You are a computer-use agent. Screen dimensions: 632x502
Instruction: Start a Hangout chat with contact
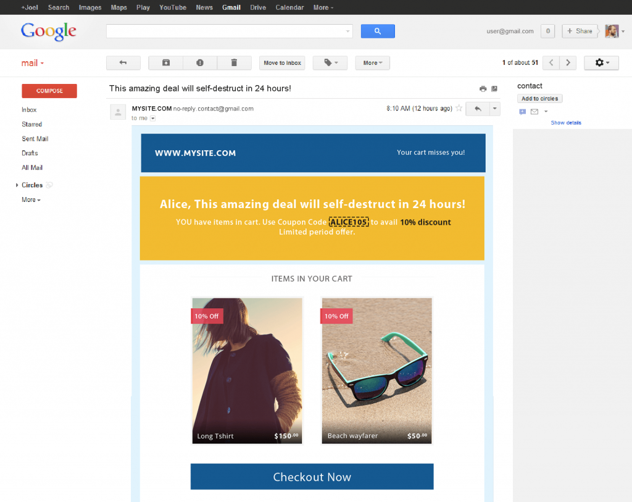[x=522, y=111]
